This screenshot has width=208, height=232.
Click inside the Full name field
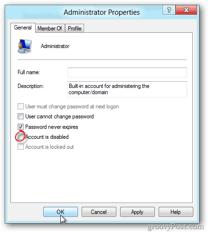coord(127,72)
